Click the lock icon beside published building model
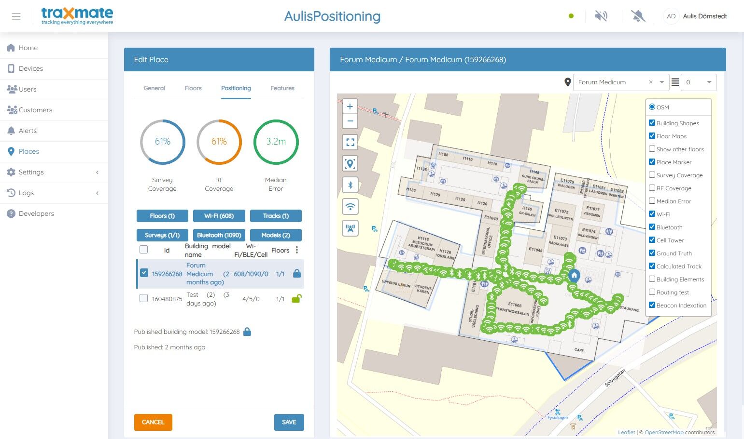The height and width of the screenshot is (439, 744). [247, 332]
